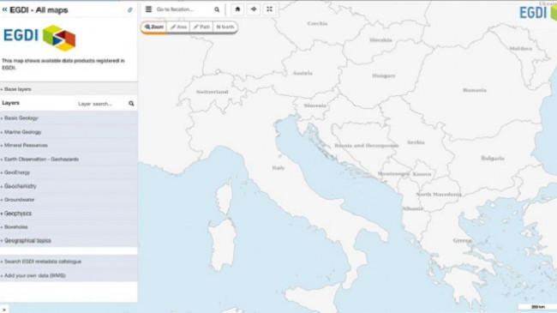Click the location search magnifier icon
This screenshot has width=557, height=313.
click(217, 9)
